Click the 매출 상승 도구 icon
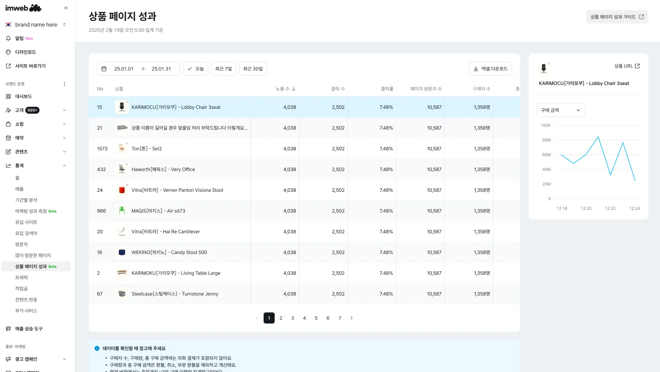The image size is (660, 372). (8, 329)
